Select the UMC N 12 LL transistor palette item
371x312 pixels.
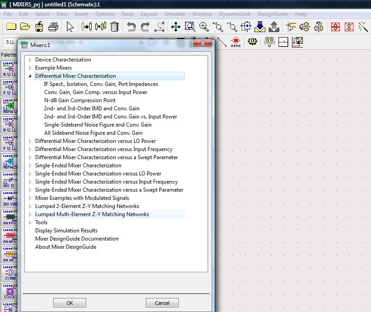coord(9,69)
